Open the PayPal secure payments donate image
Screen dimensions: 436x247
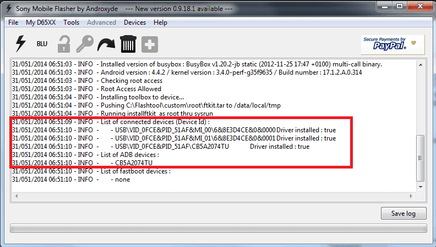[x=393, y=44]
